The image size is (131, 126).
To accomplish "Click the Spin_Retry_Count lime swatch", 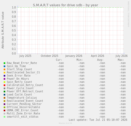I will [4, 82].
